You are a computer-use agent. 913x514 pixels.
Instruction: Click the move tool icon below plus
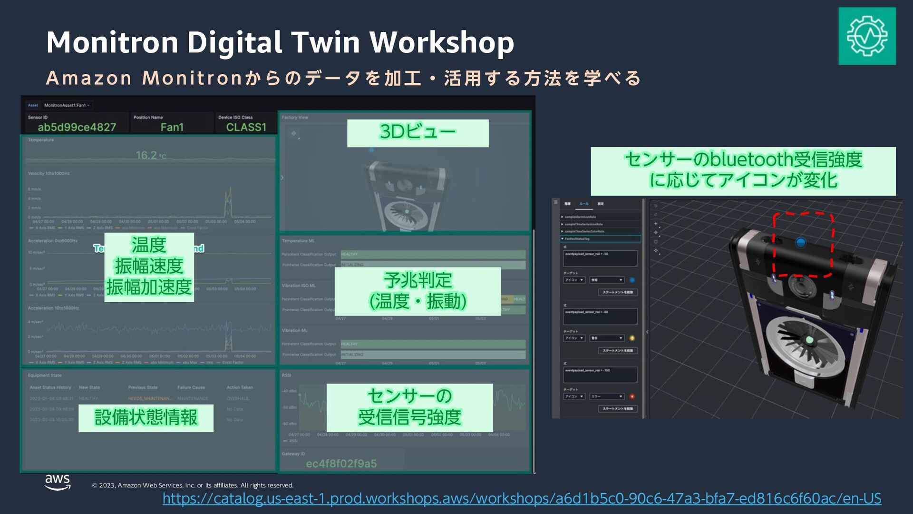656,233
